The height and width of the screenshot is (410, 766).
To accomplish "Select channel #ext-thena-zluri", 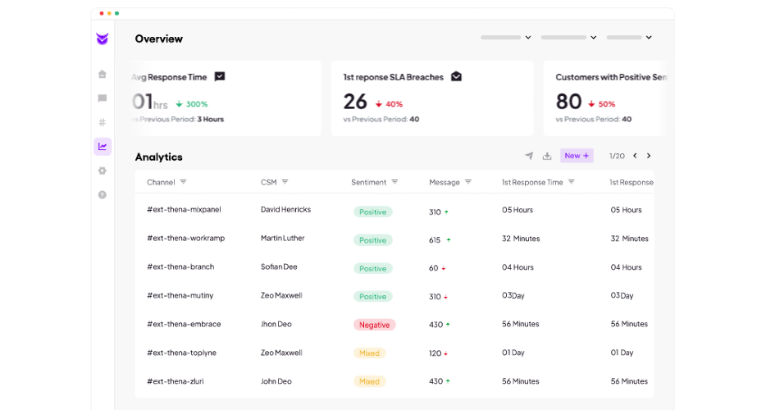I will (x=176, y=381).
